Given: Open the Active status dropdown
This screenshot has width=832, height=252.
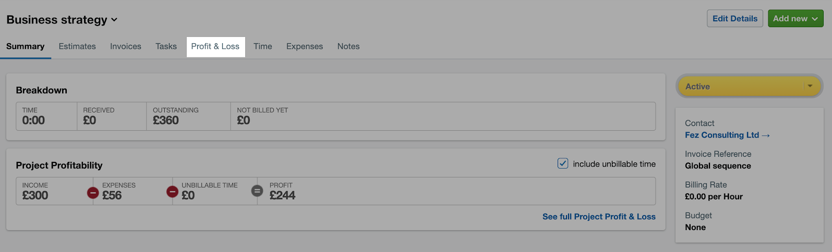Looking at the screenshot, I should (749, 86).
